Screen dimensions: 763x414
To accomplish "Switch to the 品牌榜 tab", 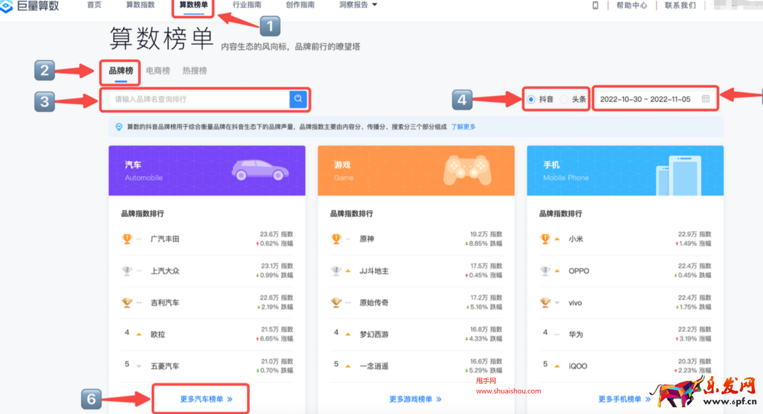I will click(121, 71).
